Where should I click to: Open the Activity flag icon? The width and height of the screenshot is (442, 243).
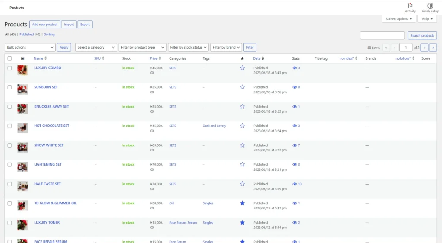(410, 6)
